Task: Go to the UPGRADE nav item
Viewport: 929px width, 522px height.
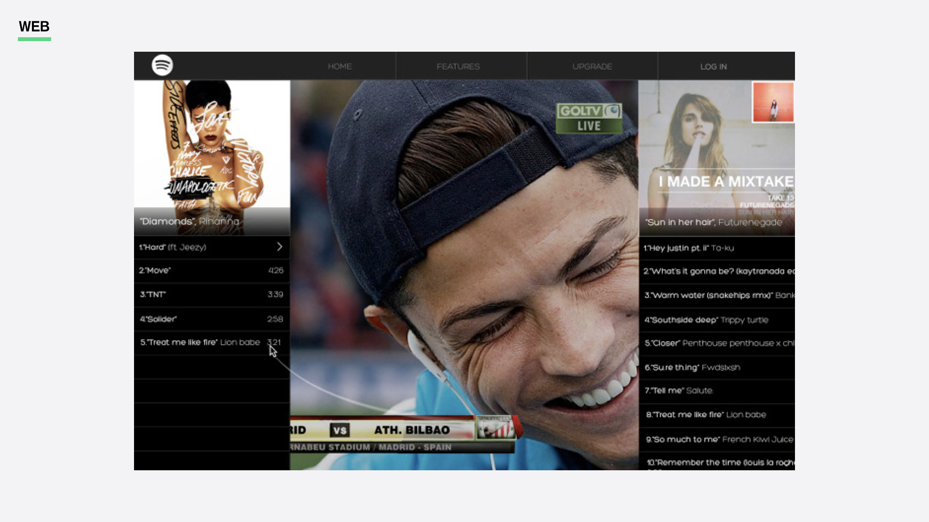Action: click(x=592, y=66)
